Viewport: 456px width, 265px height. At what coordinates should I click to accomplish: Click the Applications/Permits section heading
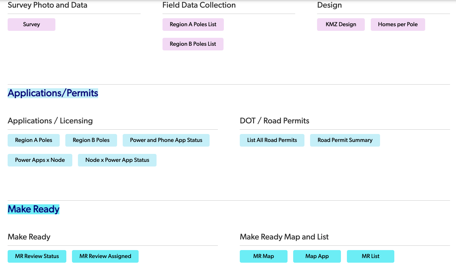click(x=53, y=93)
